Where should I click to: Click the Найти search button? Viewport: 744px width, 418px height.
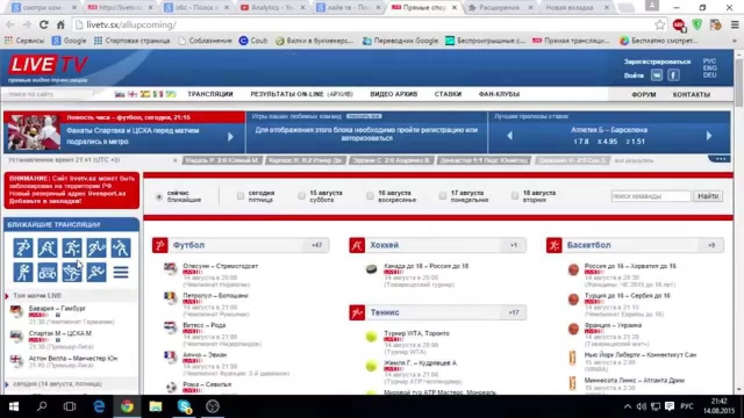[709, 196]
